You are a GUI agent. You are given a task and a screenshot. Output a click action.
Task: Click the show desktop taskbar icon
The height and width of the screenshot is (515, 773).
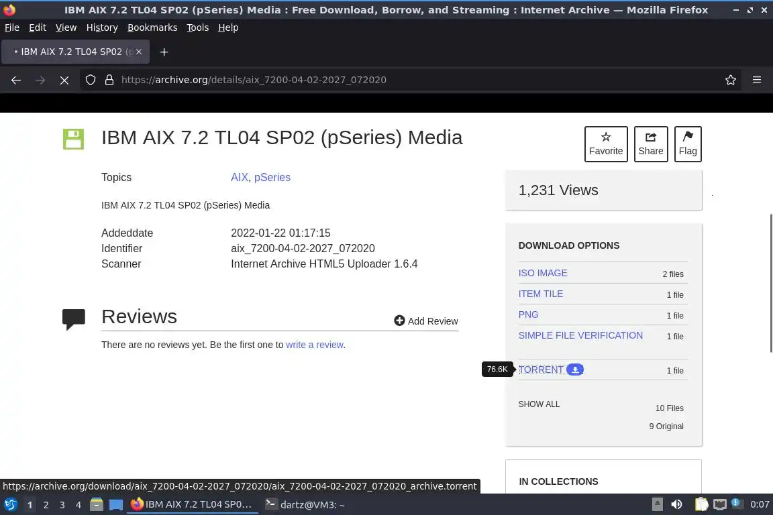pos(116,505)
